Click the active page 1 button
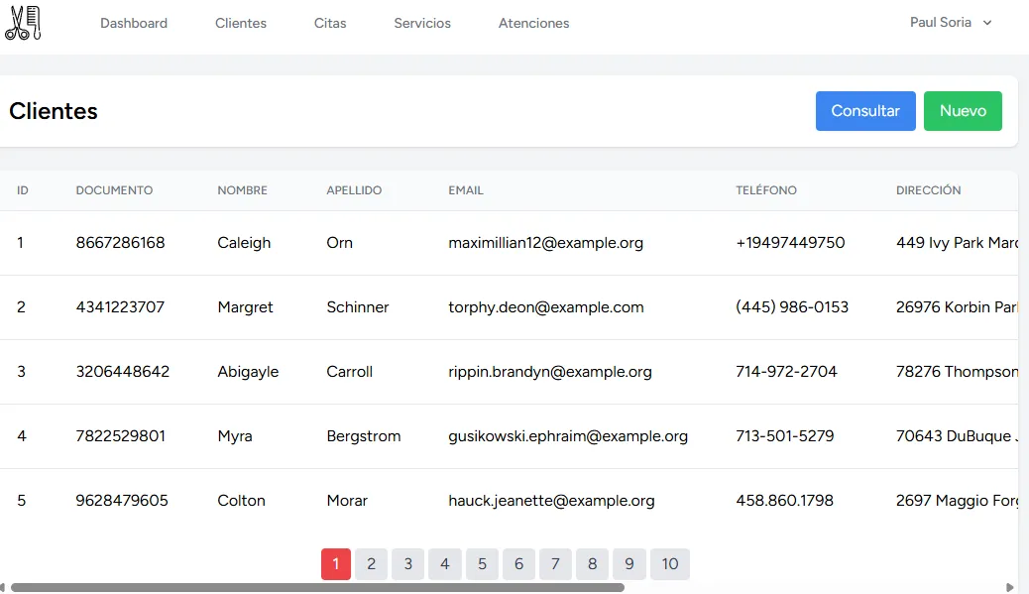This screenshot has height=594, width=1029. (x=336, y=564)
